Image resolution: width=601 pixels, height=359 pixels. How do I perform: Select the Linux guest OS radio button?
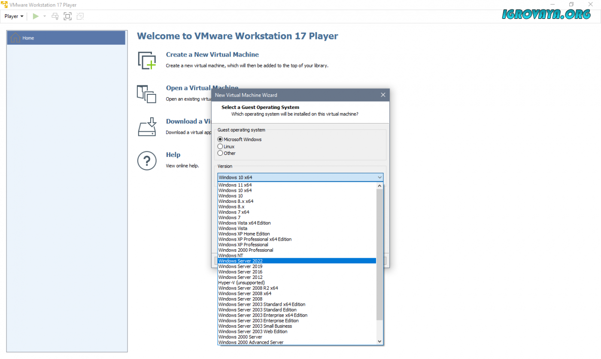click(x=220, y=146)
